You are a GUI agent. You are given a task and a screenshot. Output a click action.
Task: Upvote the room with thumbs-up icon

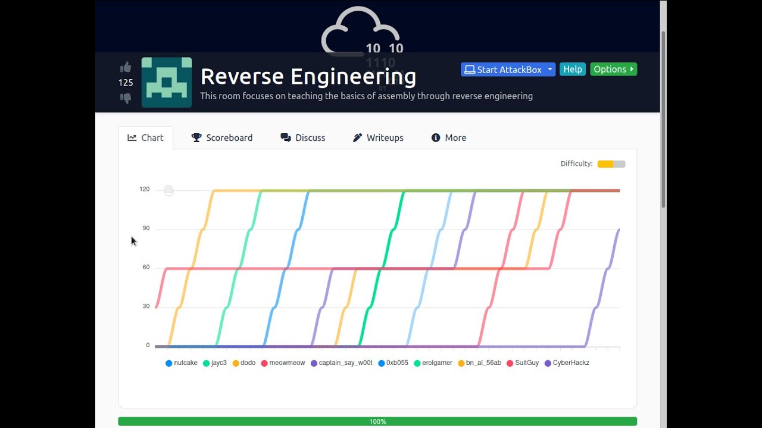[126, 67]
